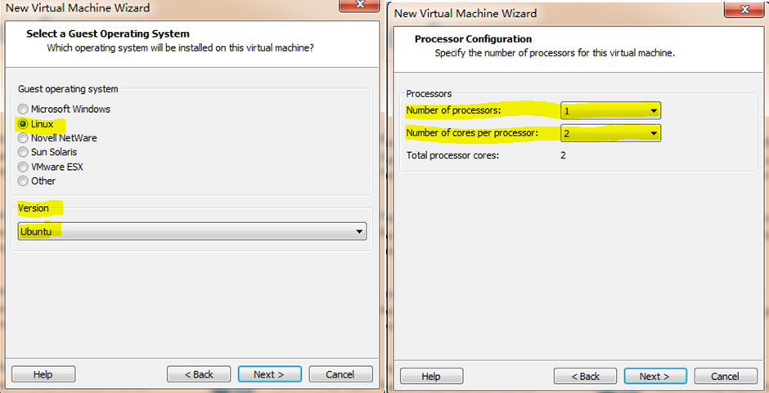This screenshot has width=769, height=393.
Task: Click the 'Processors' group label
Action: (x=429, y=94)
